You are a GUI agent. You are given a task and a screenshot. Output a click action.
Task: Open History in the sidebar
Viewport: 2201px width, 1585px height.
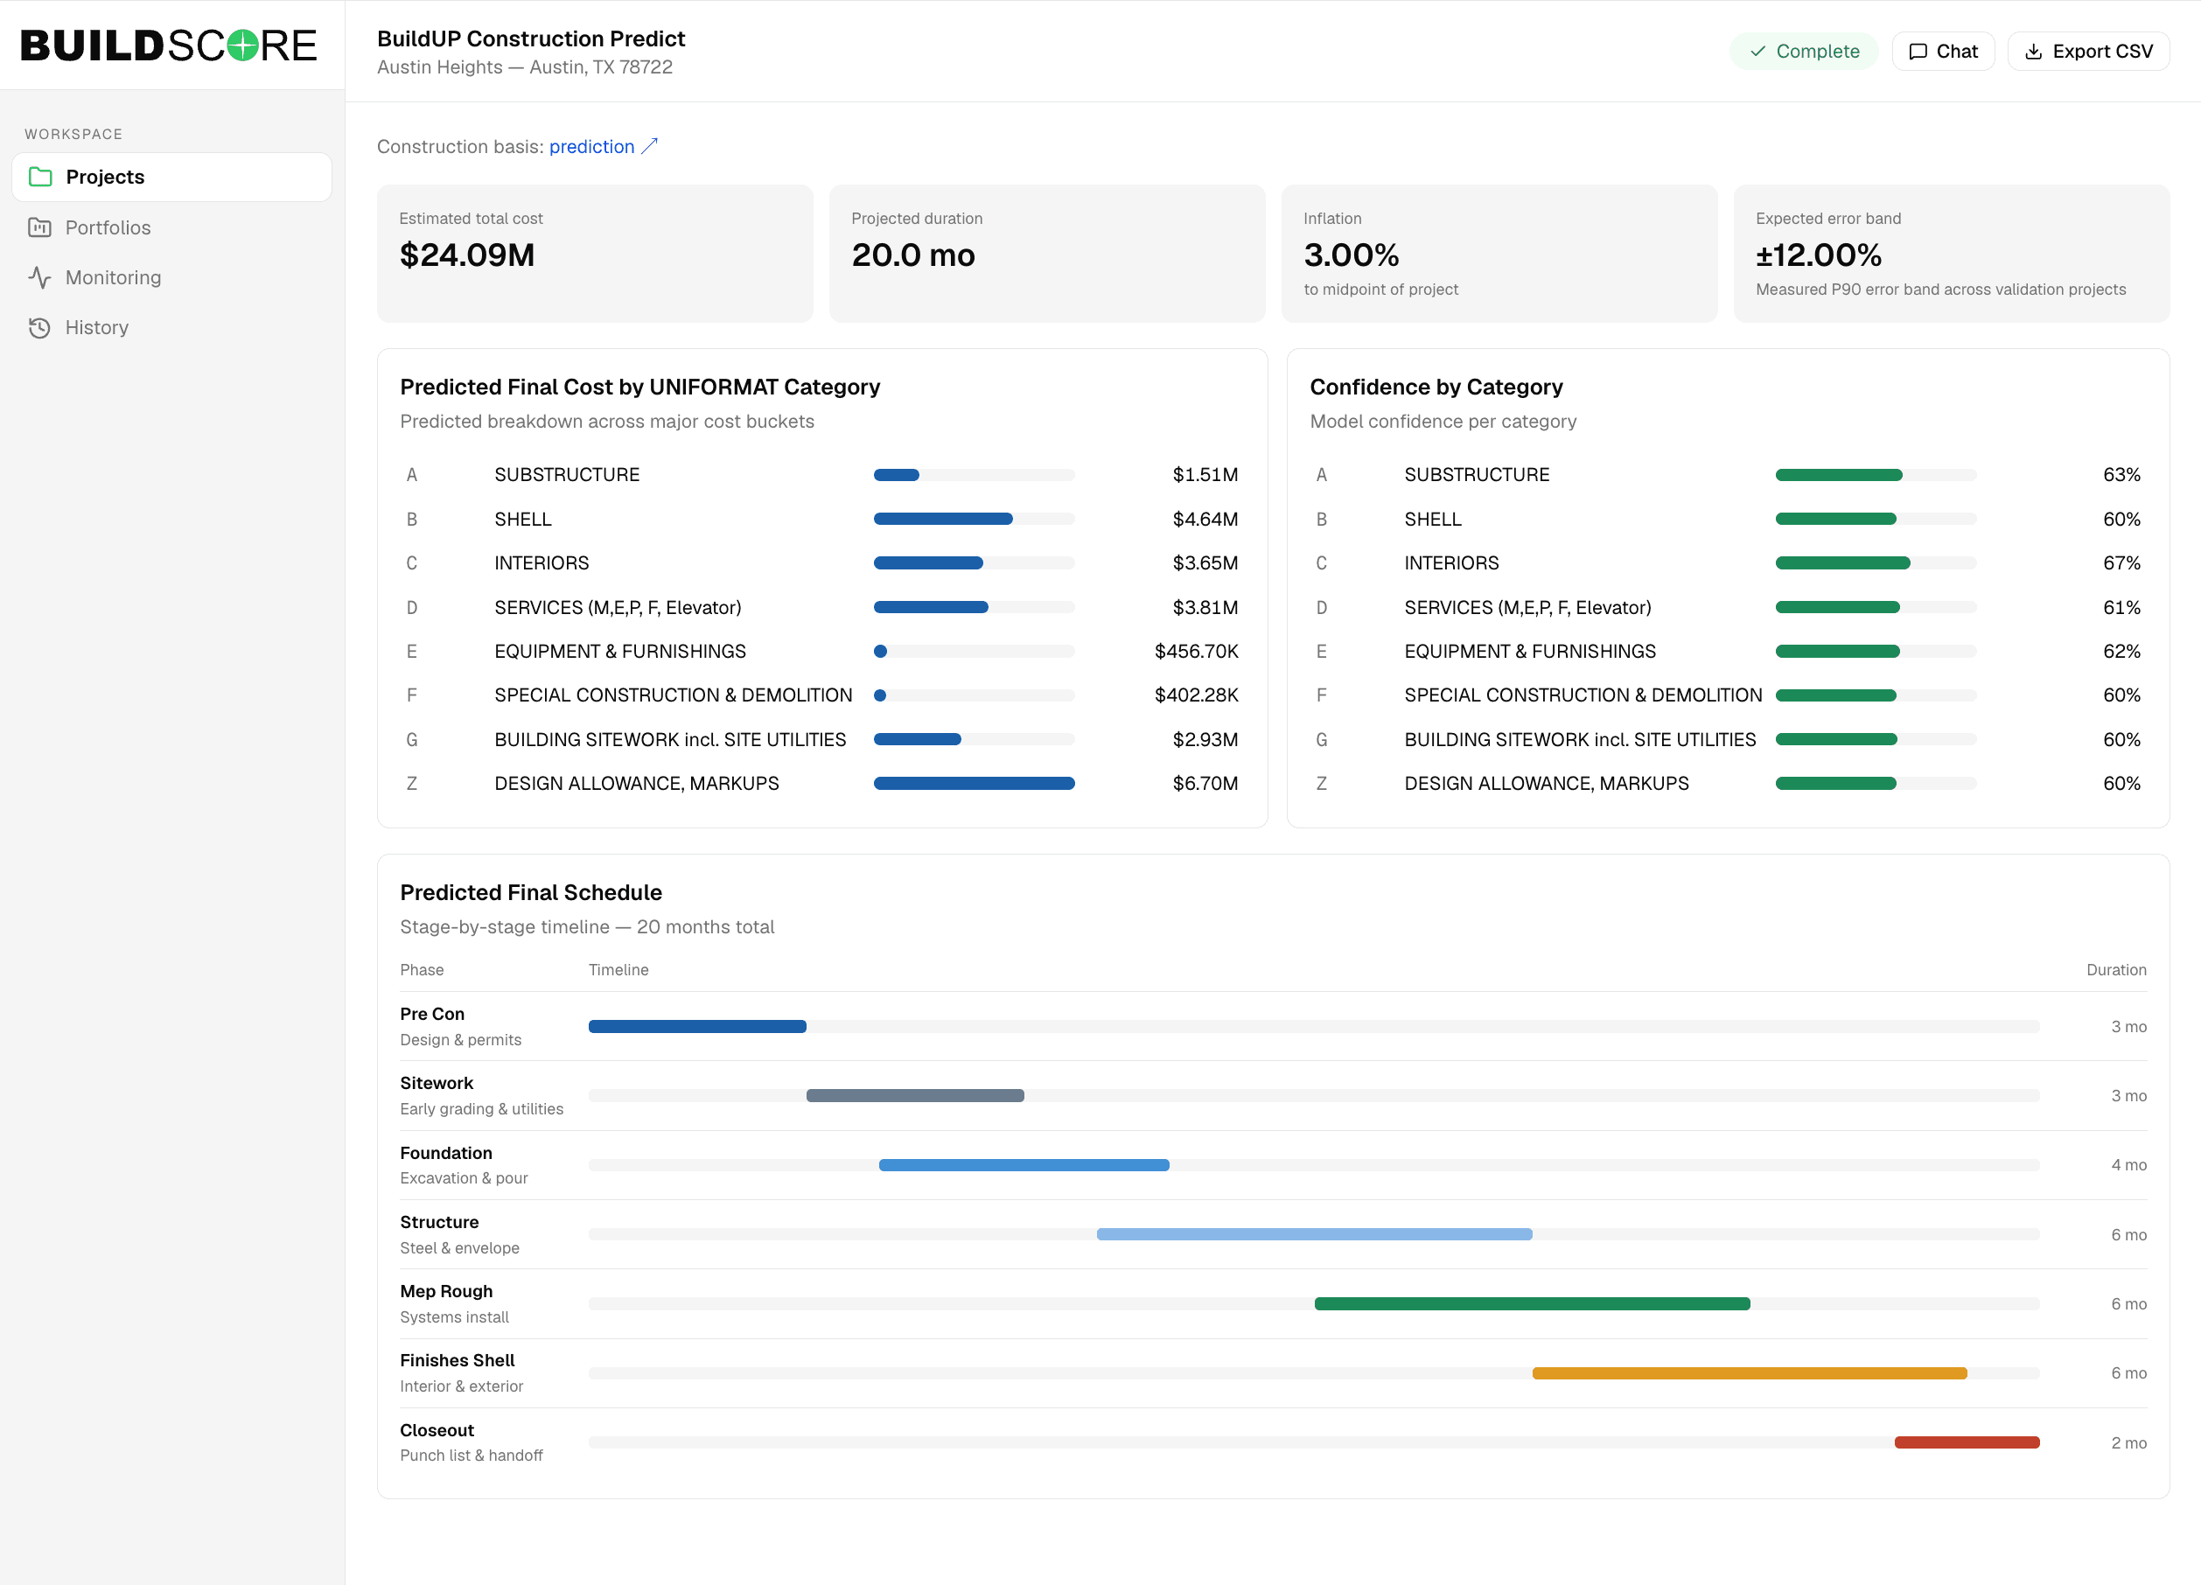pyautogui.click(x=171, y=328)
